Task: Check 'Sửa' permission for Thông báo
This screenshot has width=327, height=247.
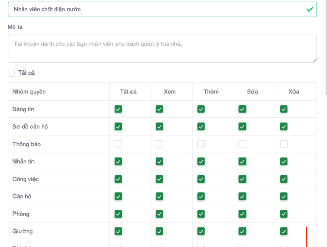Action: point(242,144)
